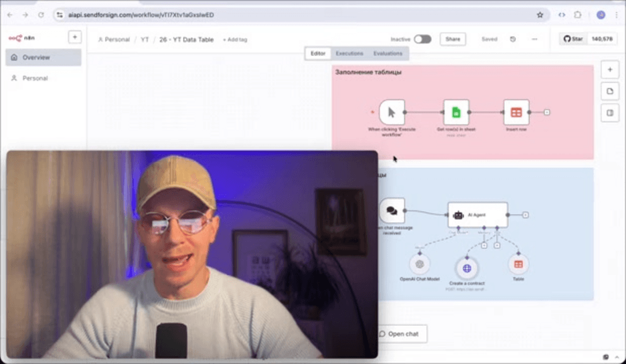Open the Overview section in the sidebar
The image size is (626, 364).
pyautogui.click(x=38, y=57)
